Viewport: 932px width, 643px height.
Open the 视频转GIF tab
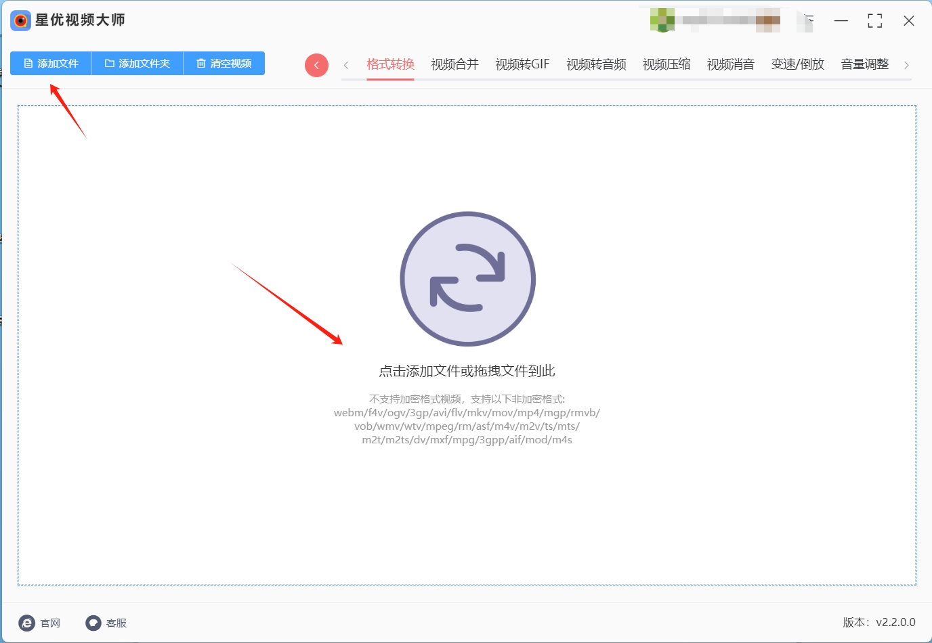click(522, 64)
